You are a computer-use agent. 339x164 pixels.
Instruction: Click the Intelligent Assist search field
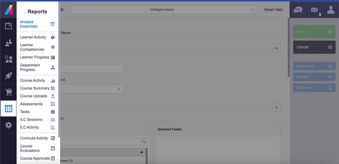tap(164, 10)
